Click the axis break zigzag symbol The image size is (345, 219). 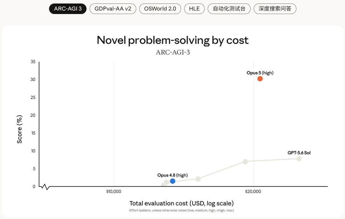click(x=45, y=187)
